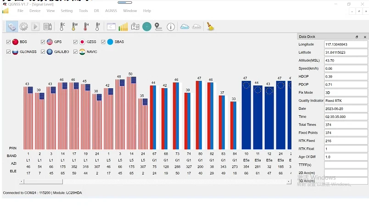This screenshot has height=208, width=369.
Task: Open the map view icon
Action: click(x=135, y=27)
